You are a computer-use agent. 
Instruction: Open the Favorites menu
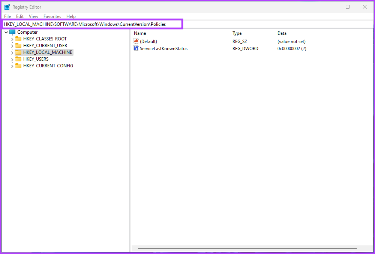point(52,16)
